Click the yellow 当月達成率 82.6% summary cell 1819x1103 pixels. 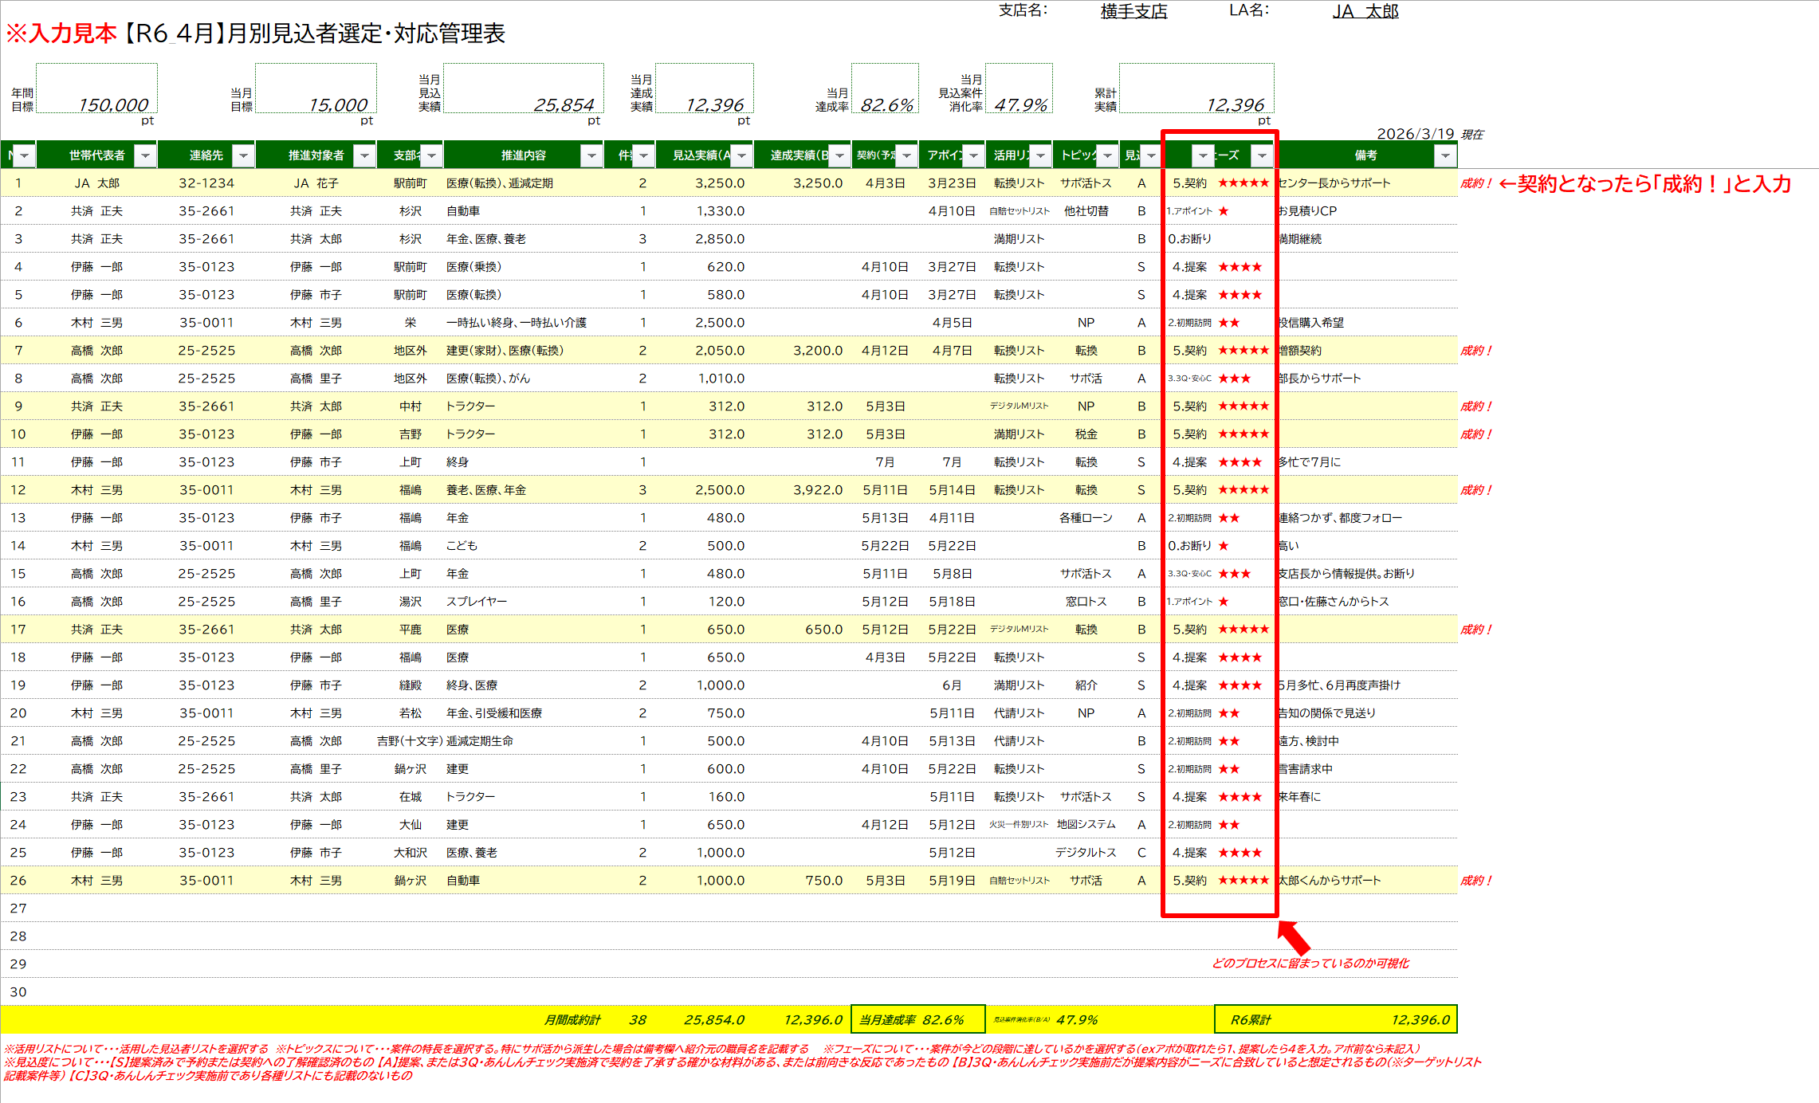[917, 1019]
